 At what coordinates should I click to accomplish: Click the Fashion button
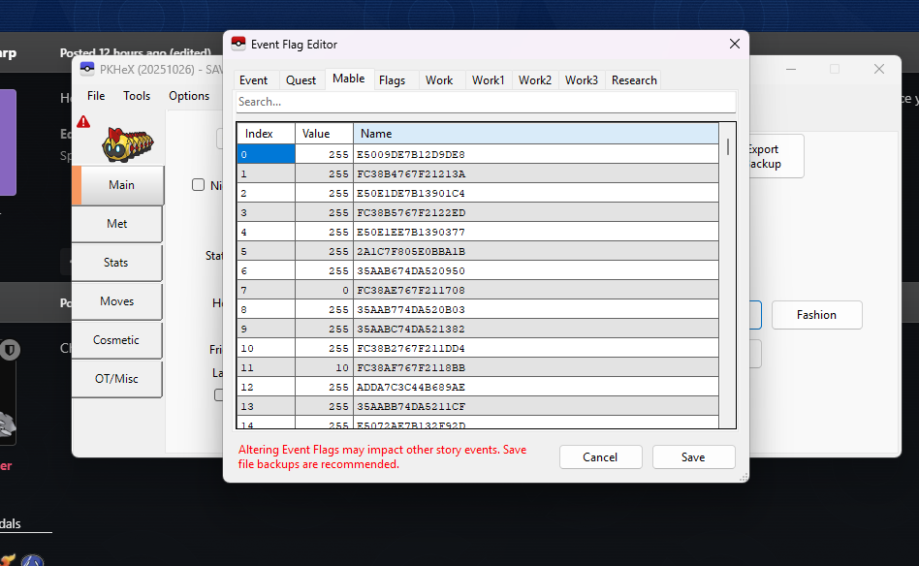816,315
